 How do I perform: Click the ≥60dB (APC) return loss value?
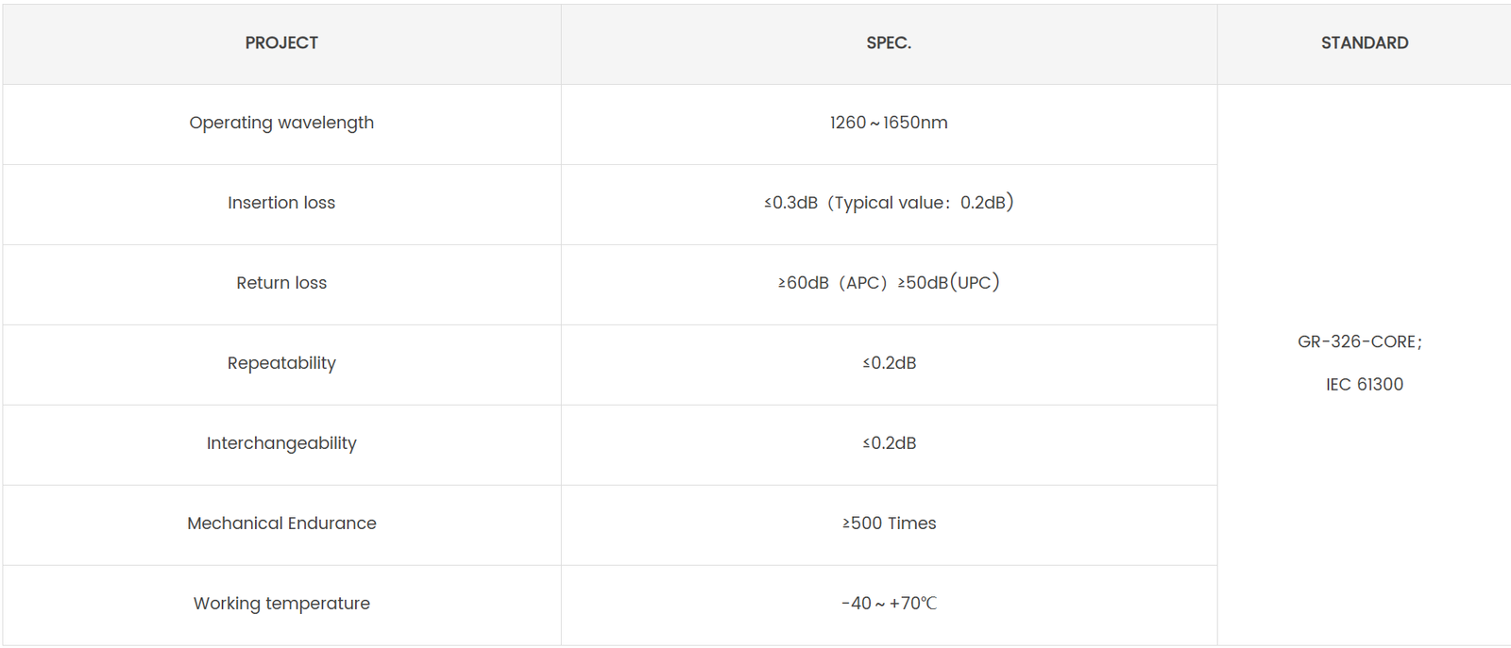[832, 283]
